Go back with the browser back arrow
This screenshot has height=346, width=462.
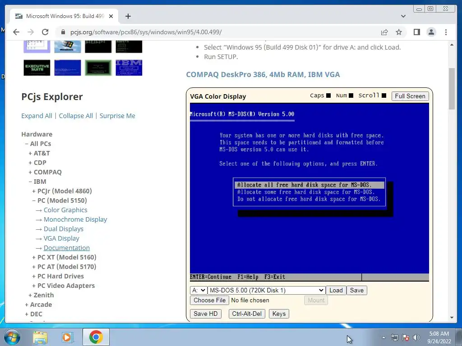coord(16,32)
